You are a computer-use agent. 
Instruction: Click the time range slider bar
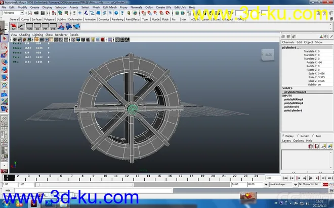click(x=85, y=185)
